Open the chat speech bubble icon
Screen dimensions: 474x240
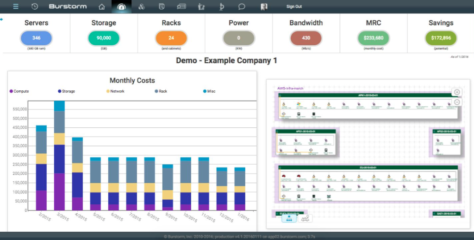click(242, 6)
